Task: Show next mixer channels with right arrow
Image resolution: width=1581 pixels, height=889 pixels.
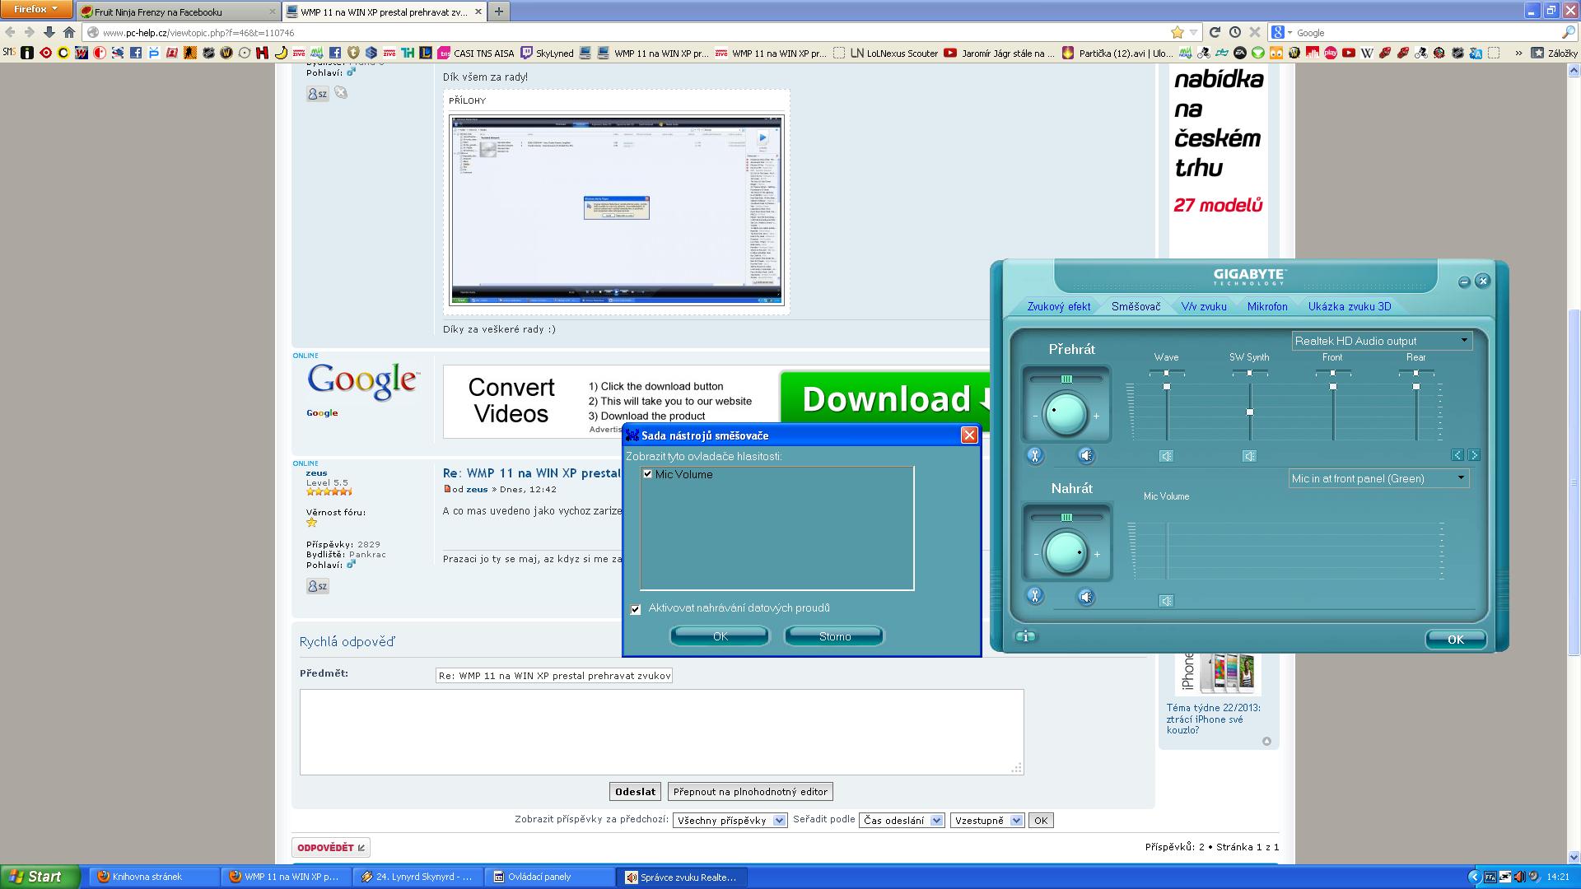Action: [1474, 455]
